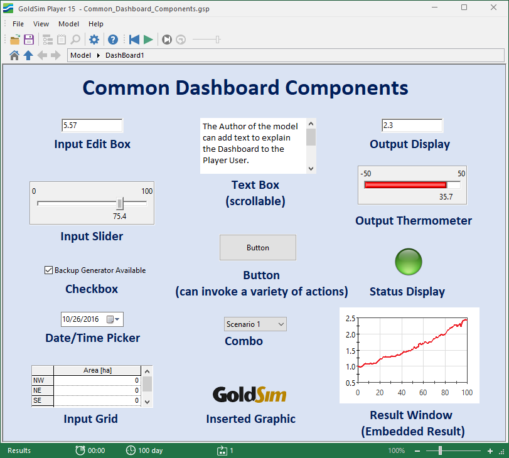This screenshot has height=458, width=509.
Task: Adjust the toolbar run speed slider
Action: pos(218,40)
